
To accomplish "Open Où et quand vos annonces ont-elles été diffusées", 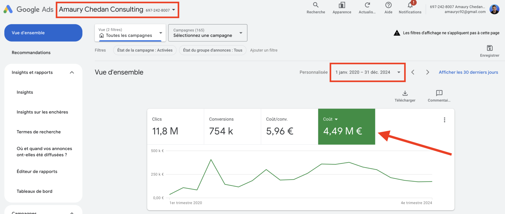I will [44, 152].
